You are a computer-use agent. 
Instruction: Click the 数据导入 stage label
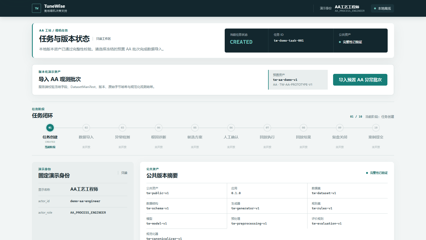86,137
